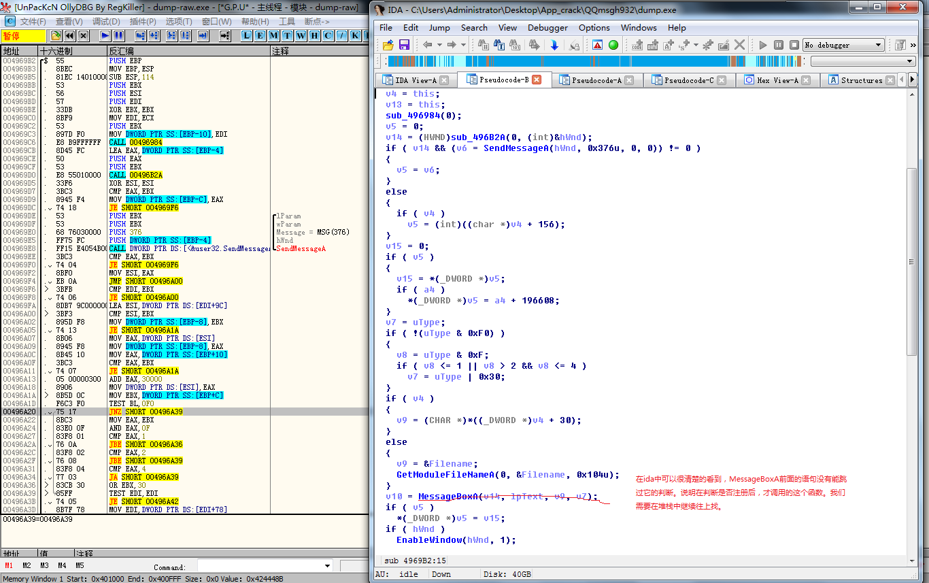Click the green circle icon in IDA toolbar
929x583 pixels.
(613, 45)
